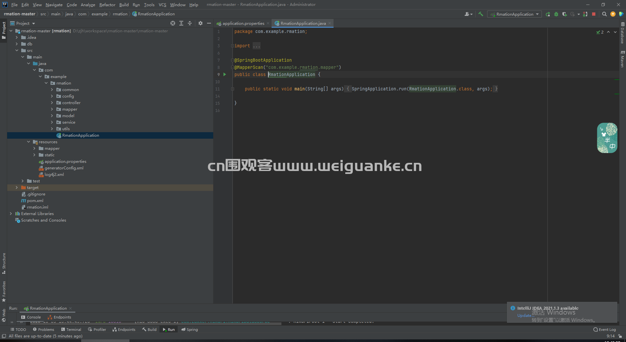Select pom.xml in project tree
The height and width of the screenshot is (342, 626).
(35, 201)
